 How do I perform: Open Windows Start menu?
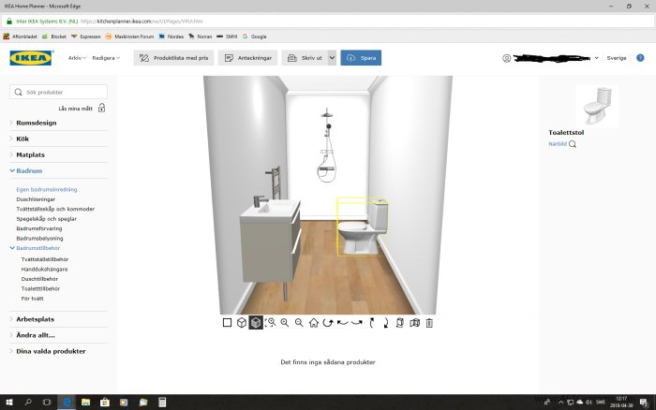click(8, 403)
